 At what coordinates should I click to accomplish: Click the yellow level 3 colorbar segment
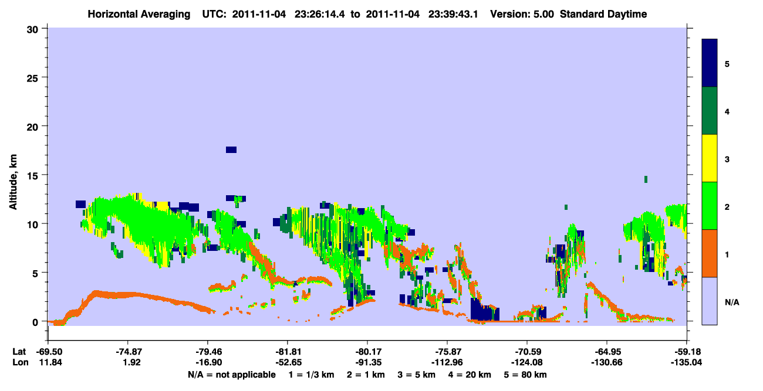point(710,158)
